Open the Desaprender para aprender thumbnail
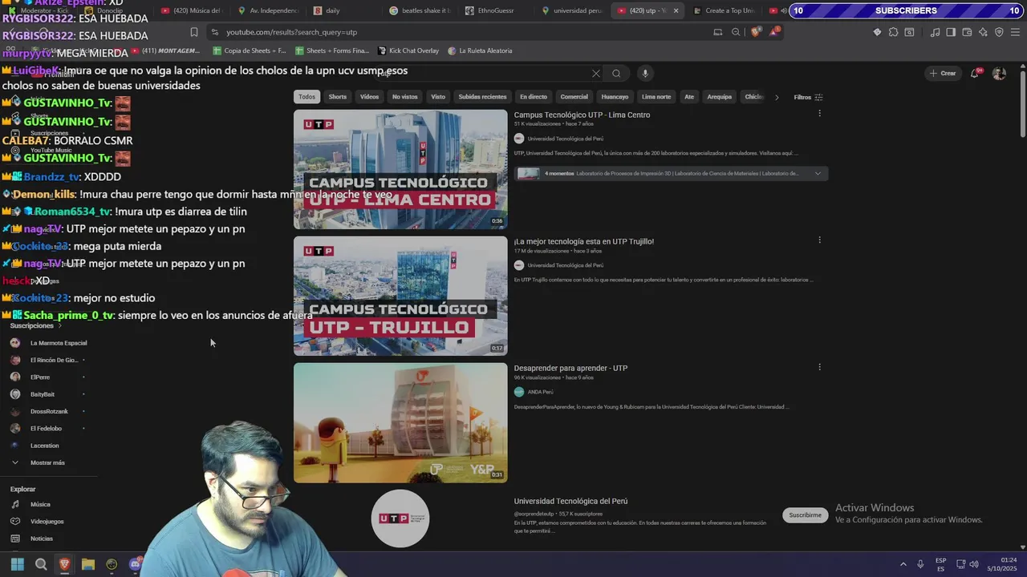This screenshot has height=577, width=1027. pos(400,423)
